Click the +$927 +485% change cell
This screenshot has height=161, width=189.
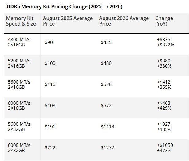click(164, 127)
